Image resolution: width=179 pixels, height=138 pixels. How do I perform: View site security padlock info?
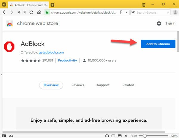(x=47, y=12)
